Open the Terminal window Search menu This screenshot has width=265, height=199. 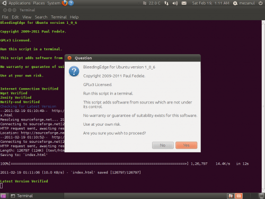click(x=41, y=17)
